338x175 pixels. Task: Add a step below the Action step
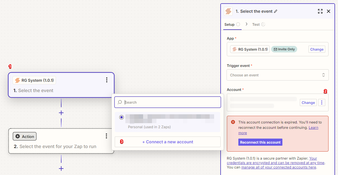click(x=61, y=168)
